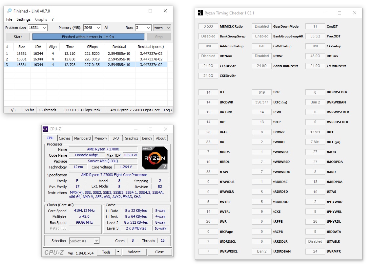Screen dimensions: 373x267
Task: Click the Start button in LinX
Action: pos(18,37)
